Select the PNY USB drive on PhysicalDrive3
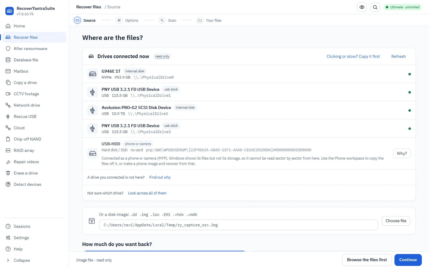Screen dimensions: 429x268 point(249,128)
